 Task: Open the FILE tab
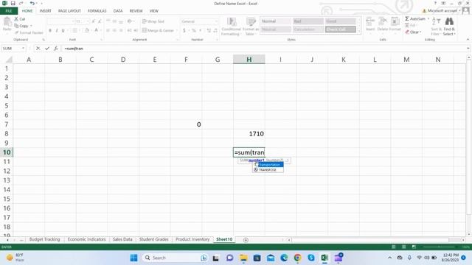(x=9, y=11)
